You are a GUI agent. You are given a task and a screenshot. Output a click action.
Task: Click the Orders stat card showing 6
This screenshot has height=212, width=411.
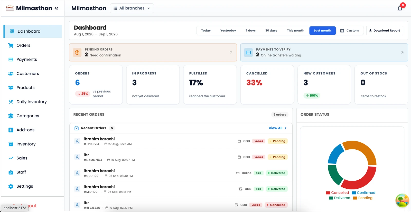pos(96,85)
